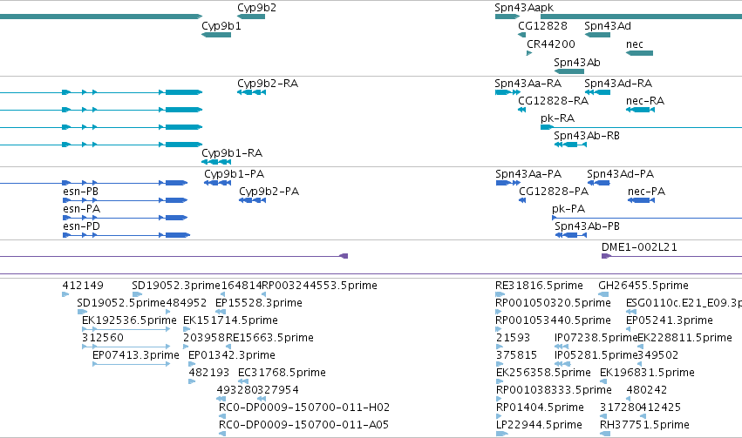Viewport: 742px width, 438px height.
Task: Select the Spn43Aa-RA transcript label
Action: (x=528, y=84)
